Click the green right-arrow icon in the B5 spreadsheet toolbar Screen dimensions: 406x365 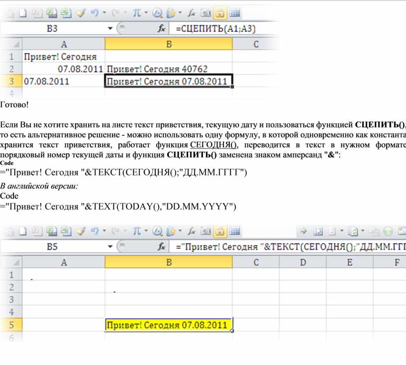click(x=303, y=231)
